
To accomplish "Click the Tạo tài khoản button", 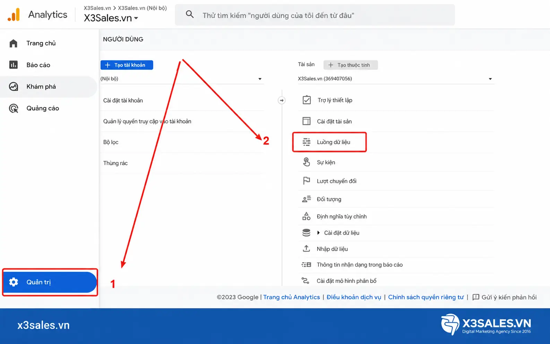I will 127,65.
